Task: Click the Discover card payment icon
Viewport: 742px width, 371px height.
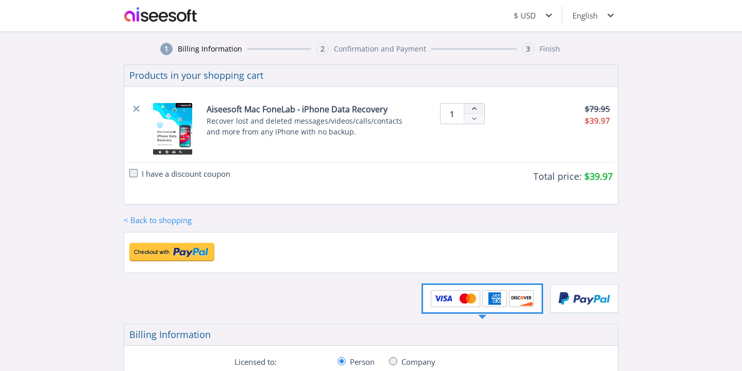Action: 521,298
